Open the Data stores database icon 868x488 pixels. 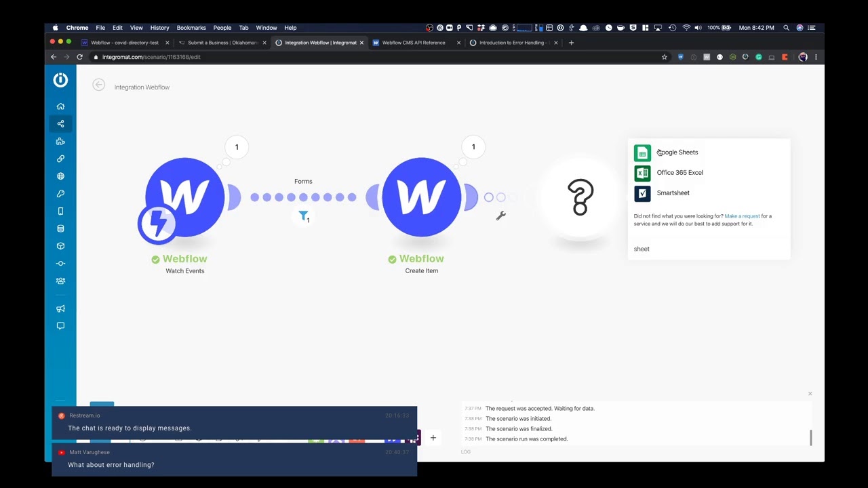pyautogui.click(x=60, y=228)
